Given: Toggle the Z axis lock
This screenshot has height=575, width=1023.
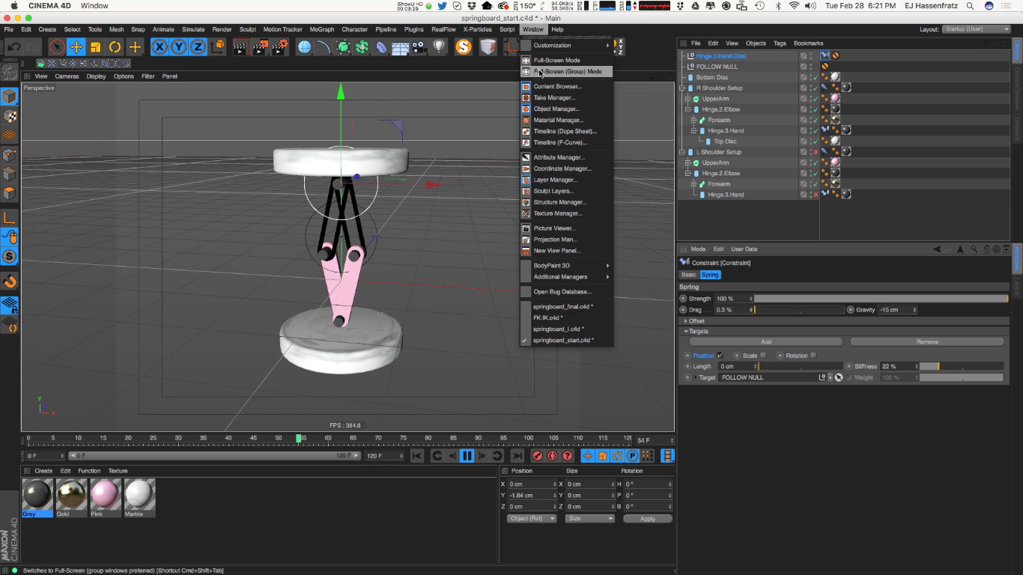Looking at the screenshot, I should pos(198,47).
